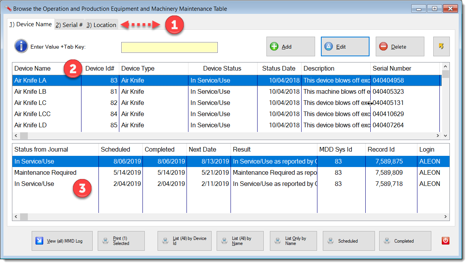The width and height of the screenshot is (468, 265).
Task: Sort by the Device Status column header
Action: [222, 69]
